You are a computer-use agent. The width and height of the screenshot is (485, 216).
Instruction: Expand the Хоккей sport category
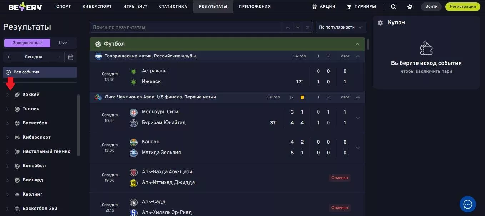click(x=7, y=94)
